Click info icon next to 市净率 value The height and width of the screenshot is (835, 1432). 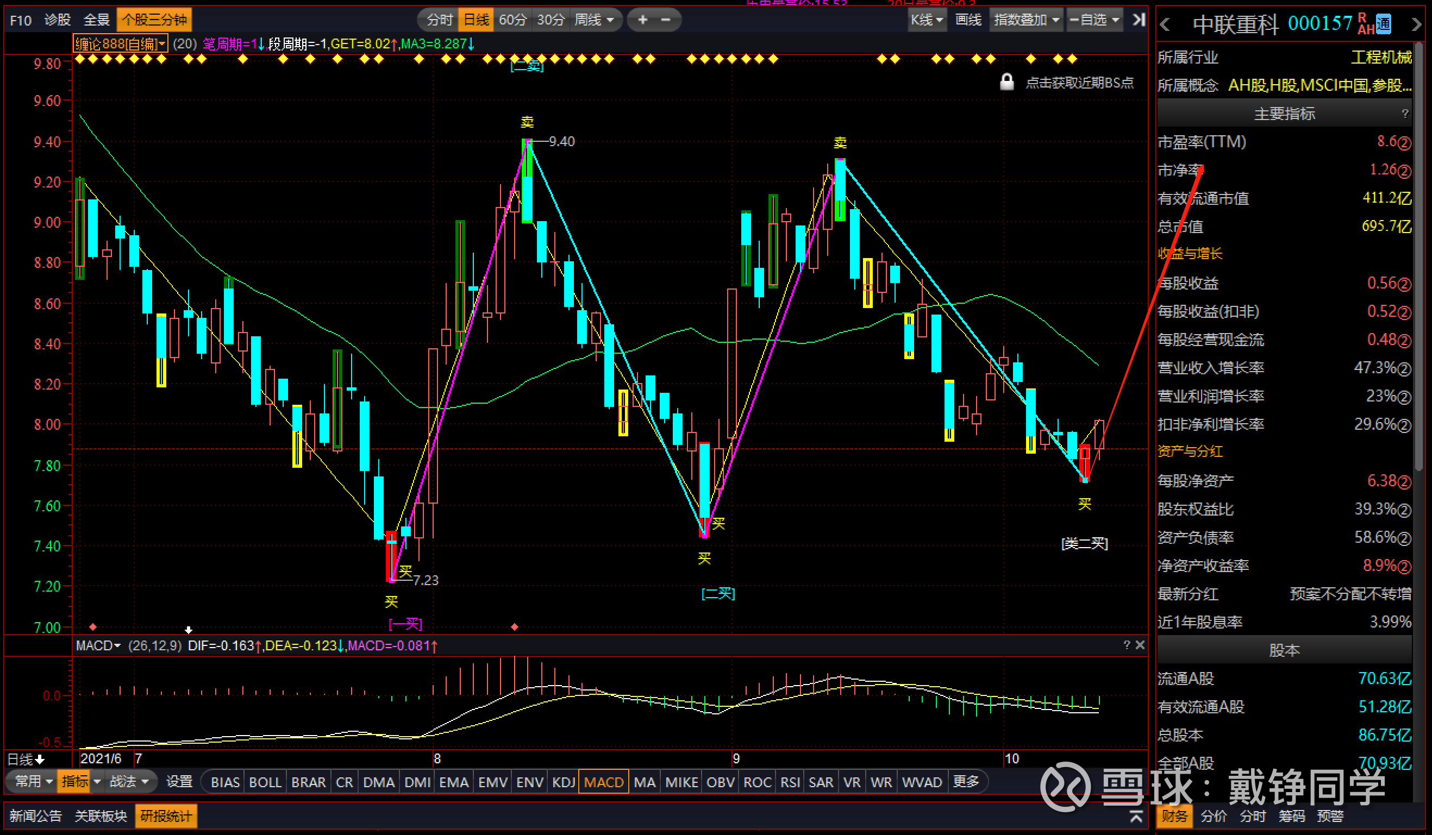click(1404, 171)
